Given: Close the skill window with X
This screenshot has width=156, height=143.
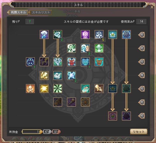Looking at the screenshot, I should 152,7.
